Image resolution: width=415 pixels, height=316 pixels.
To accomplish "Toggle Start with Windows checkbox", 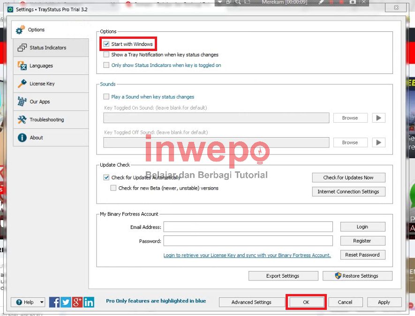I will [x=106, y=44].
